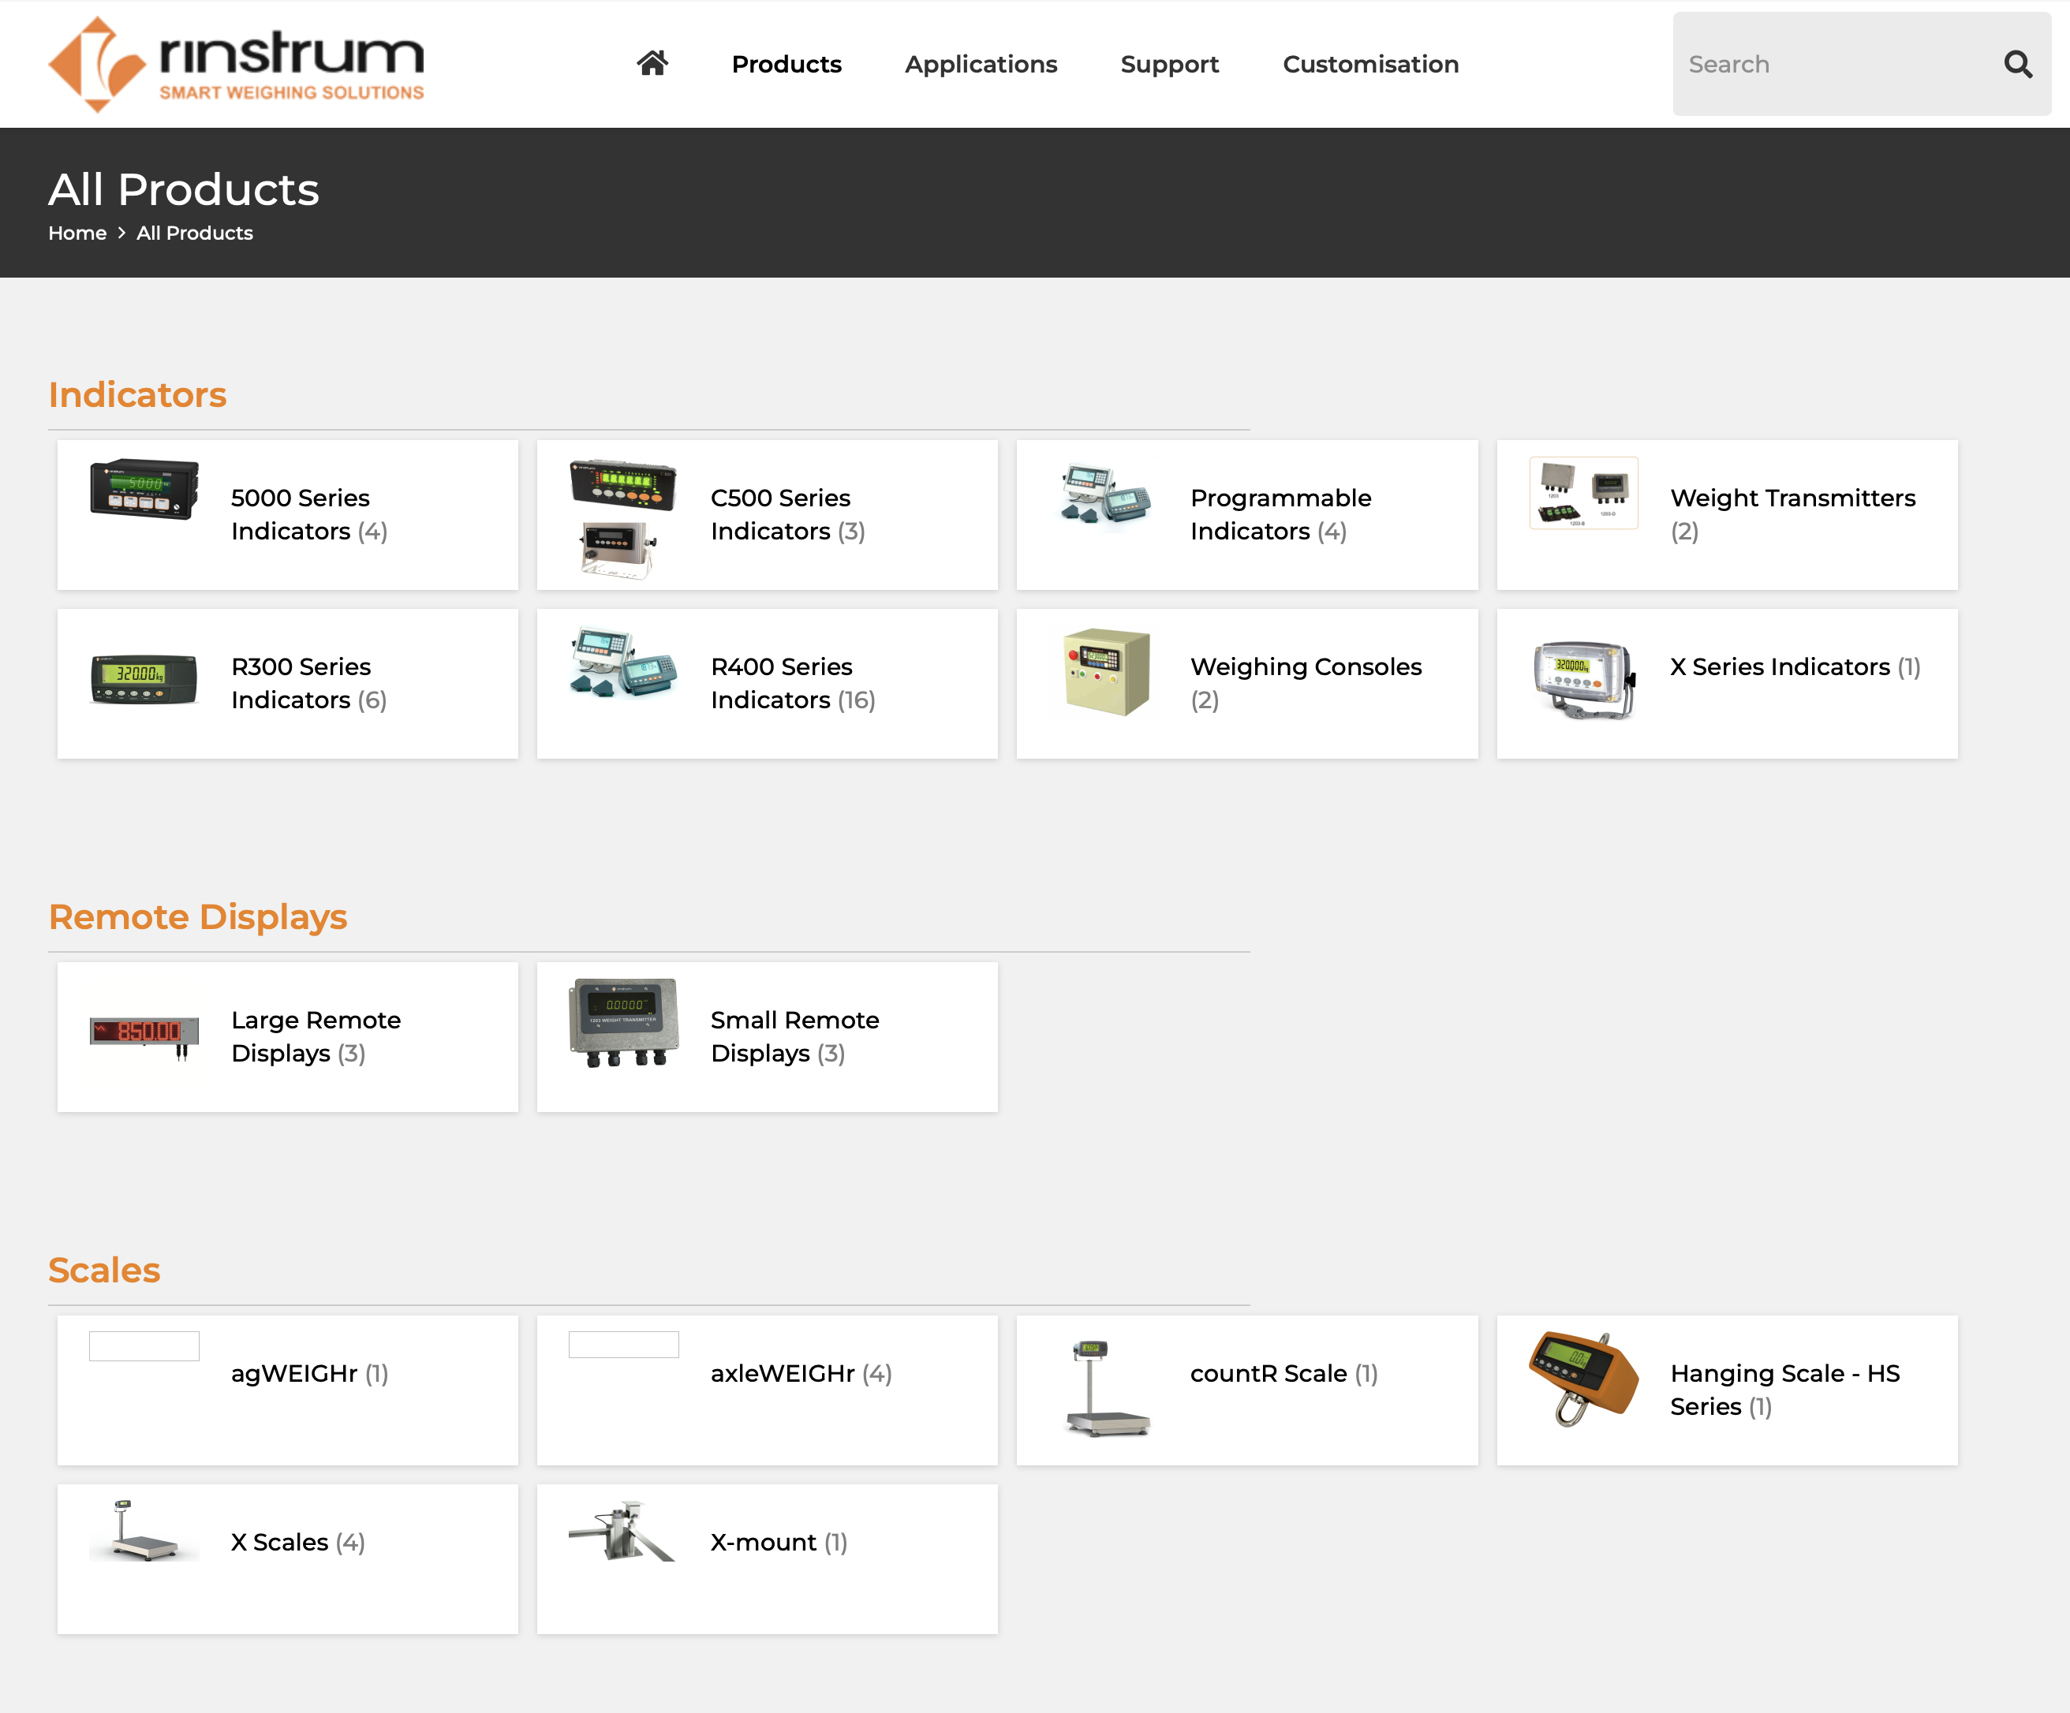Screen dimensions: 2070x1713
Task: Click the X Series Indicators image
Action: point(1583,680)
